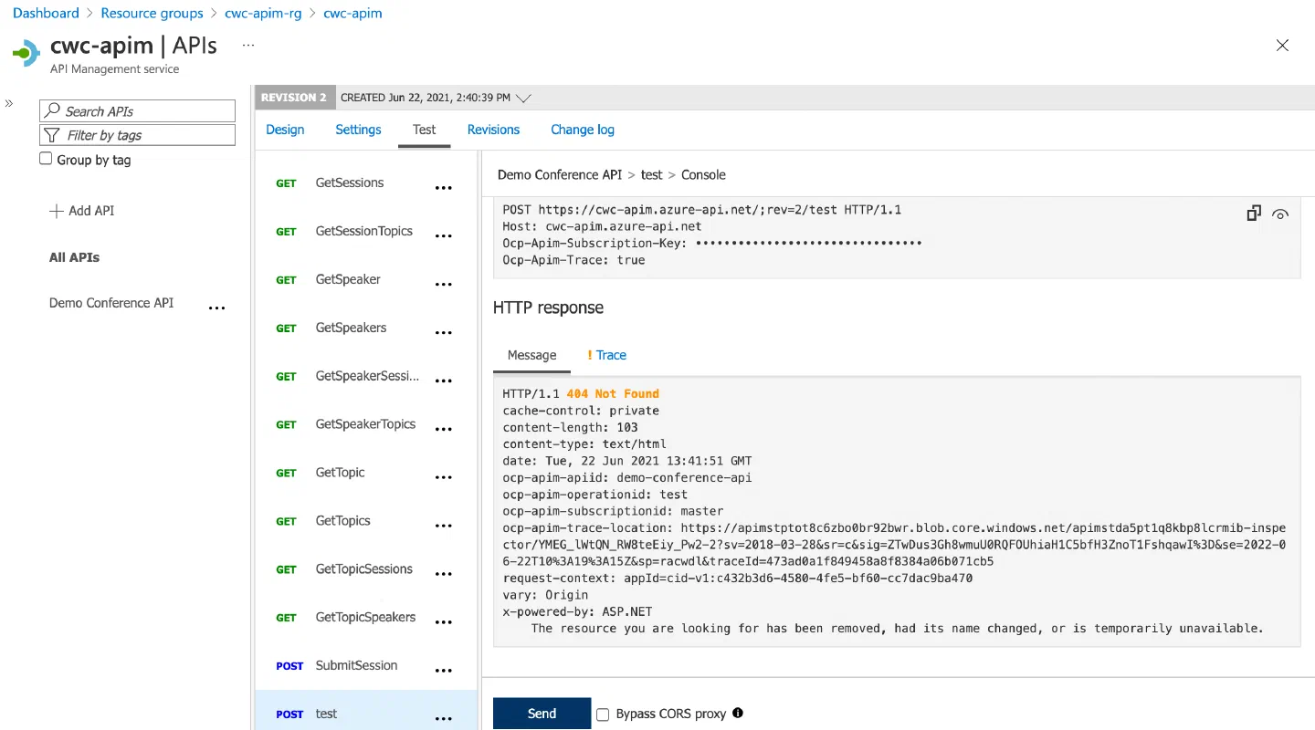Focus the Filter by tags field
This screenshot has height=730, width=1315.
coord(137,135)
